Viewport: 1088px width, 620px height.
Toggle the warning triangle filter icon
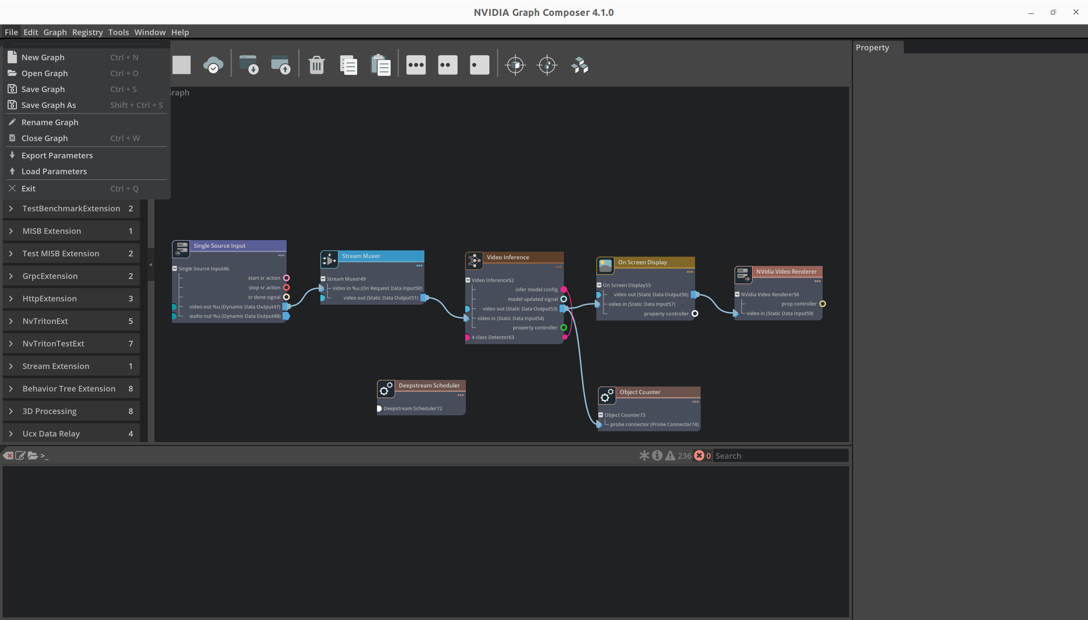(x=670, y=456)
